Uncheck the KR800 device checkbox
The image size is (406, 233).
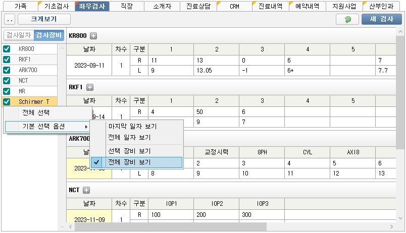7,49
